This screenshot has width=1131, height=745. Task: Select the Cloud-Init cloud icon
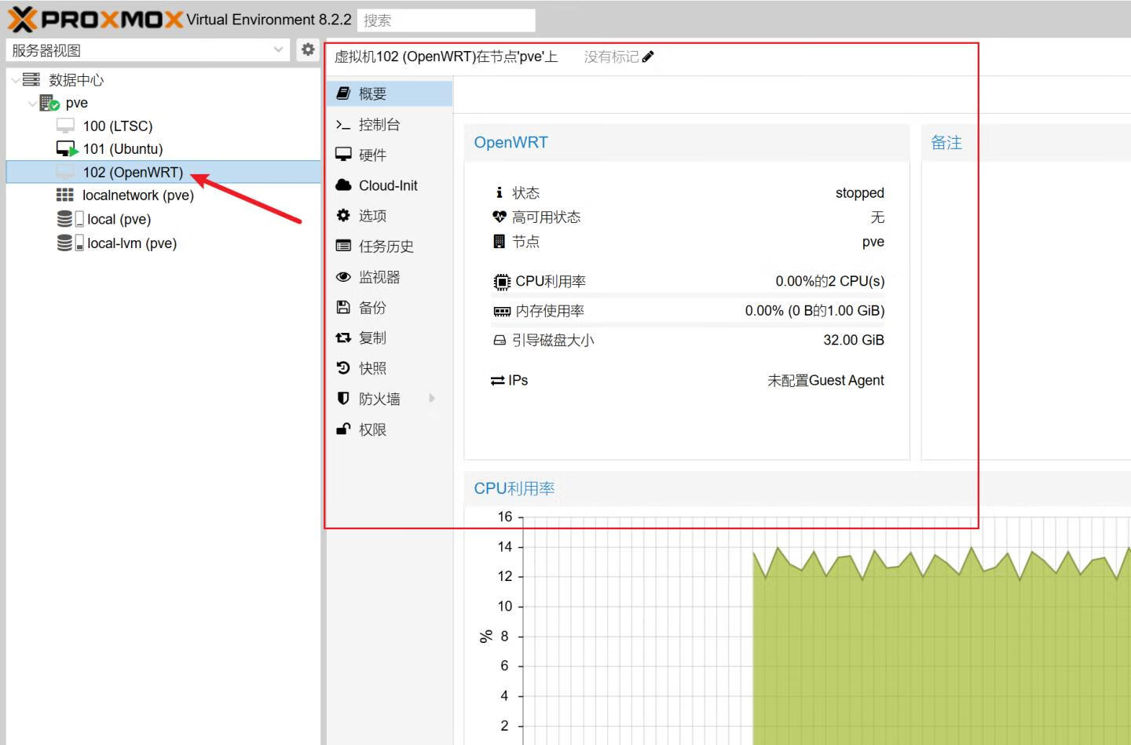coord(343,185)
